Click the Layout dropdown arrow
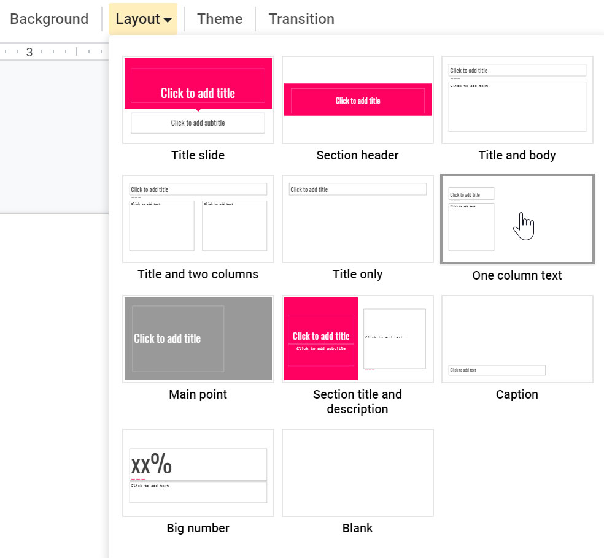This screenshot has width=604, height=558. [166, 19]
